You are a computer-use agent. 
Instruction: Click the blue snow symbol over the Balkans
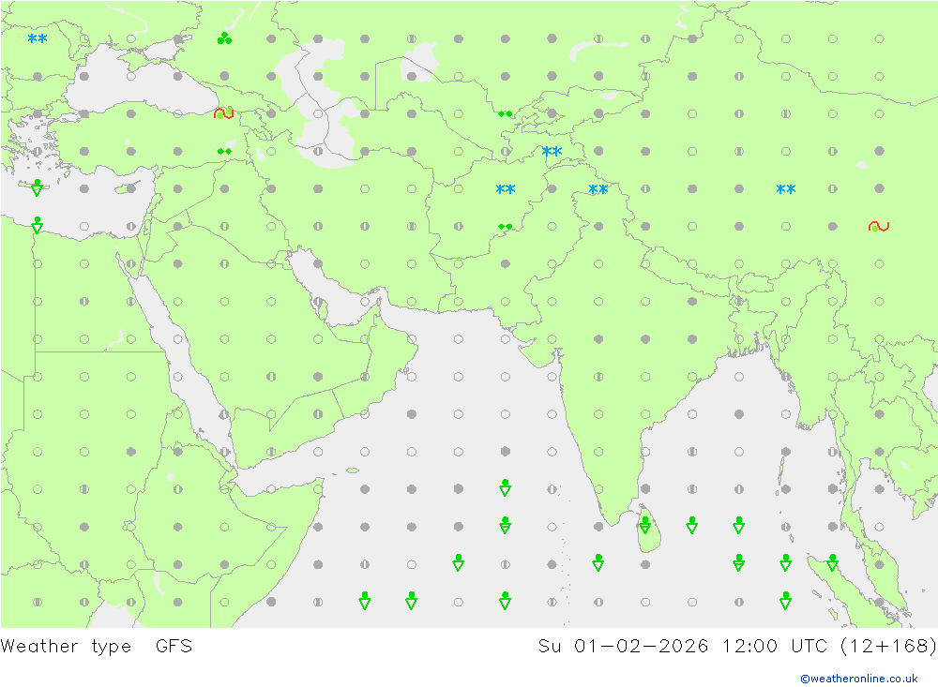point(38,38)
